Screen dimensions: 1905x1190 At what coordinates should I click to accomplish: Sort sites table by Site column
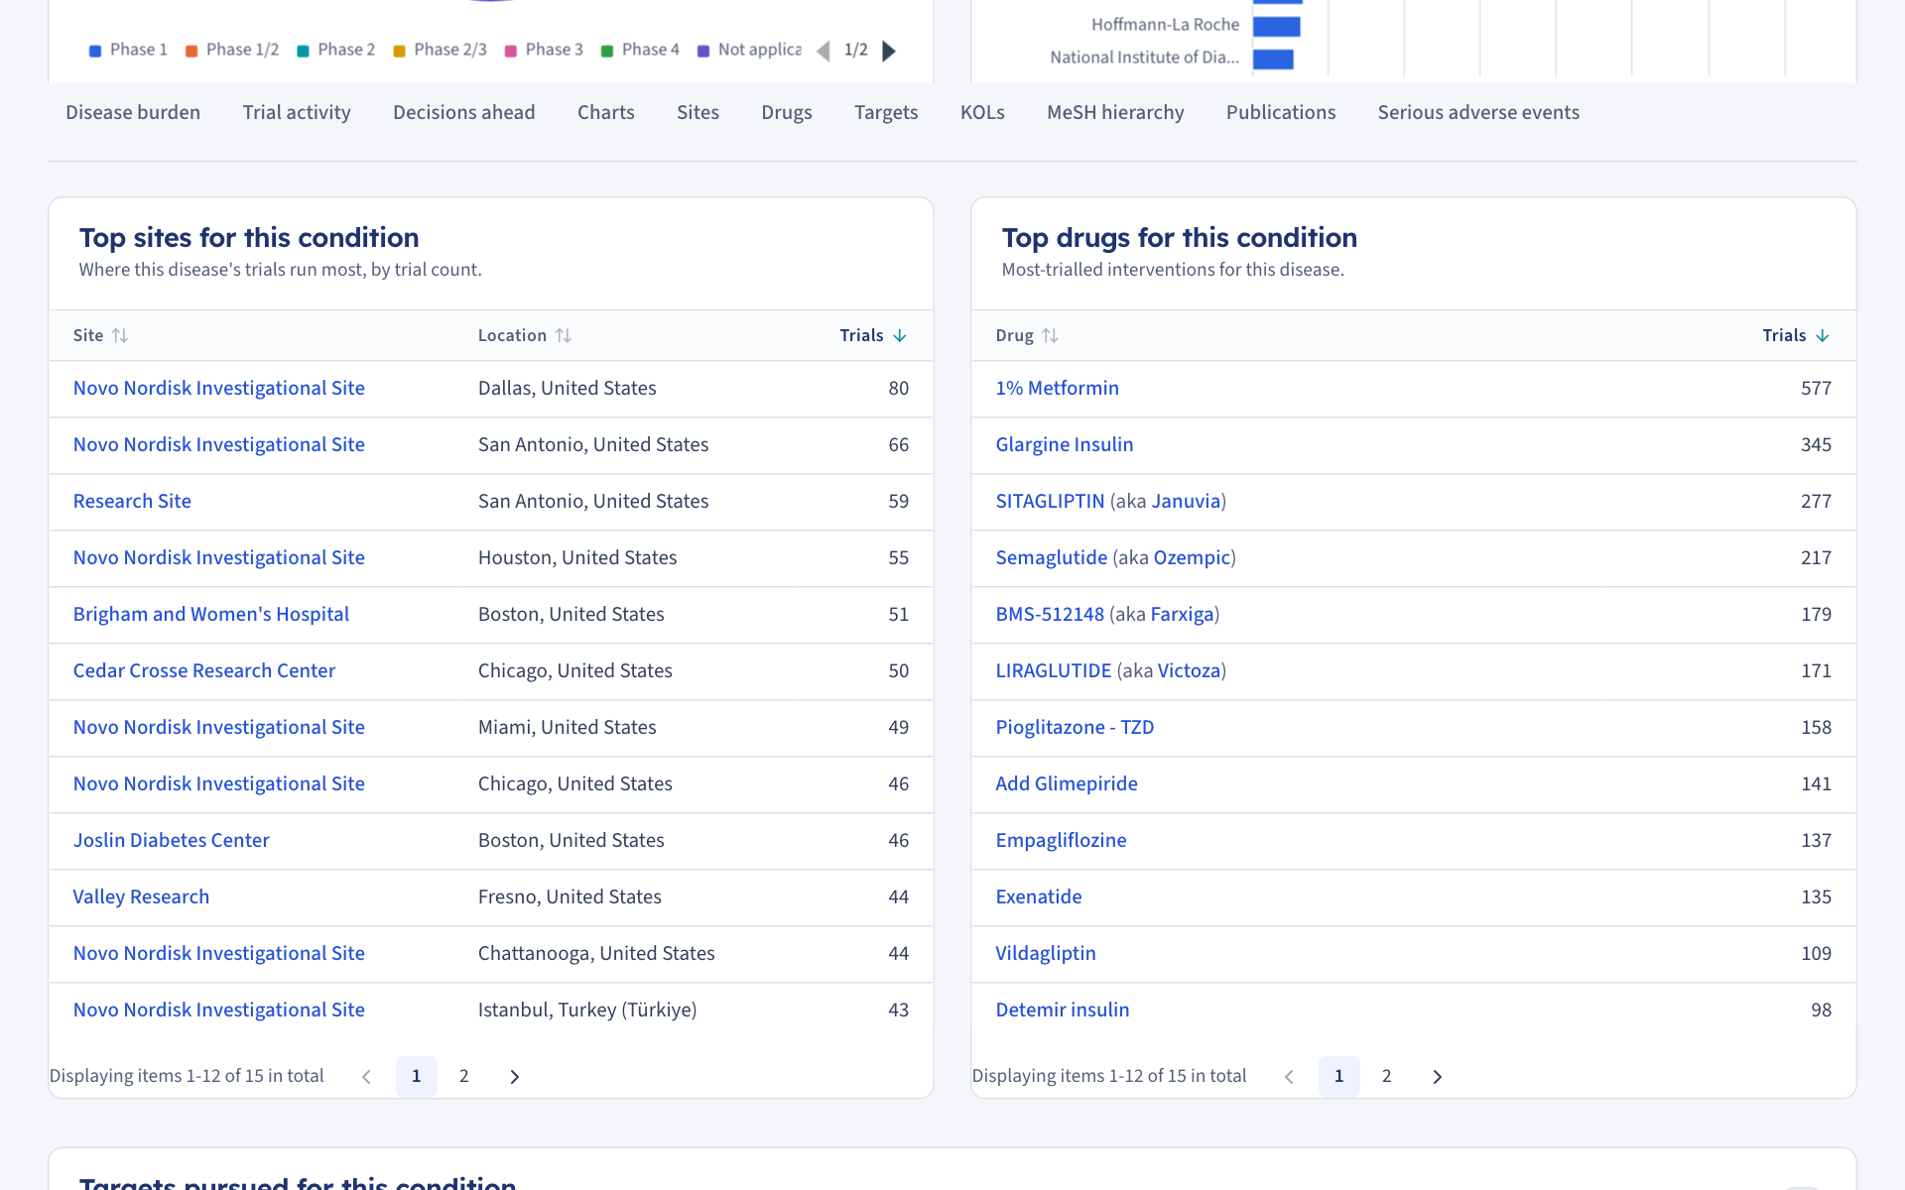[x=100, y=335]
